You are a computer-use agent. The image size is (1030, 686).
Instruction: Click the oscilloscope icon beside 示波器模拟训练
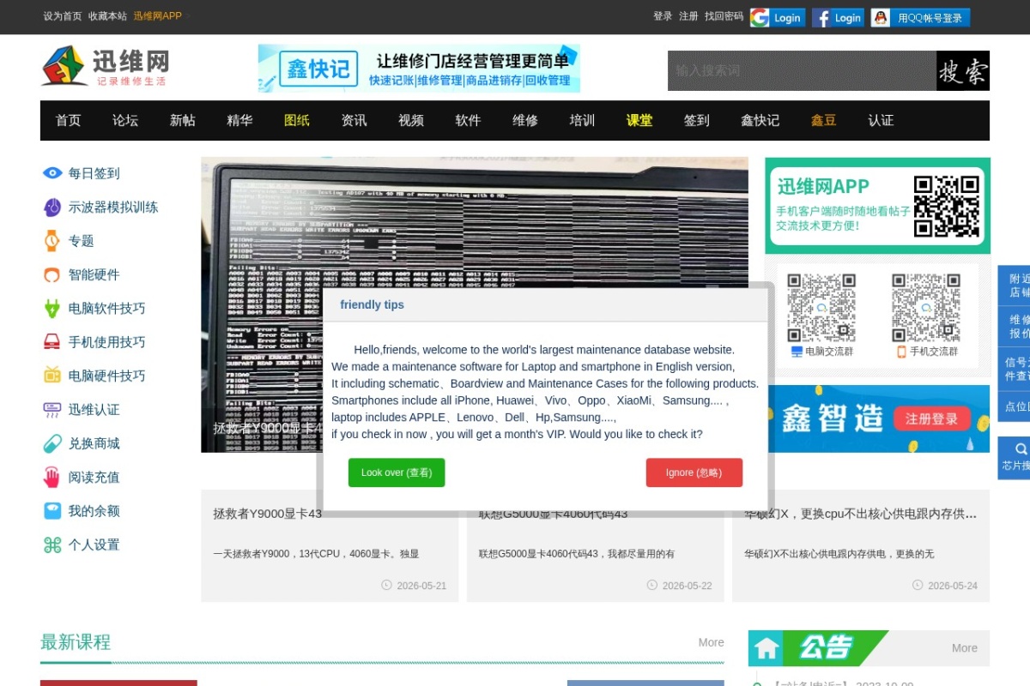click(x=52, y=208)
